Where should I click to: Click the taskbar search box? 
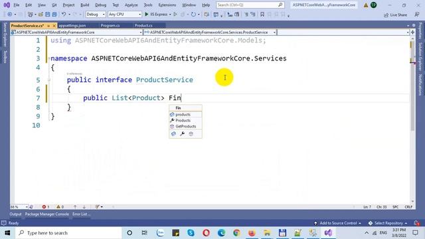coord(68,233)
